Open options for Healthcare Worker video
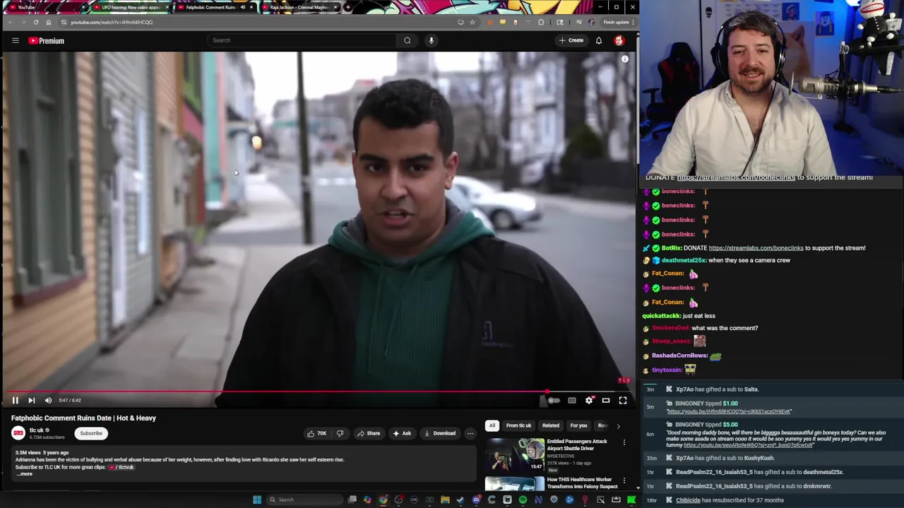 click(x=624, y=480)
